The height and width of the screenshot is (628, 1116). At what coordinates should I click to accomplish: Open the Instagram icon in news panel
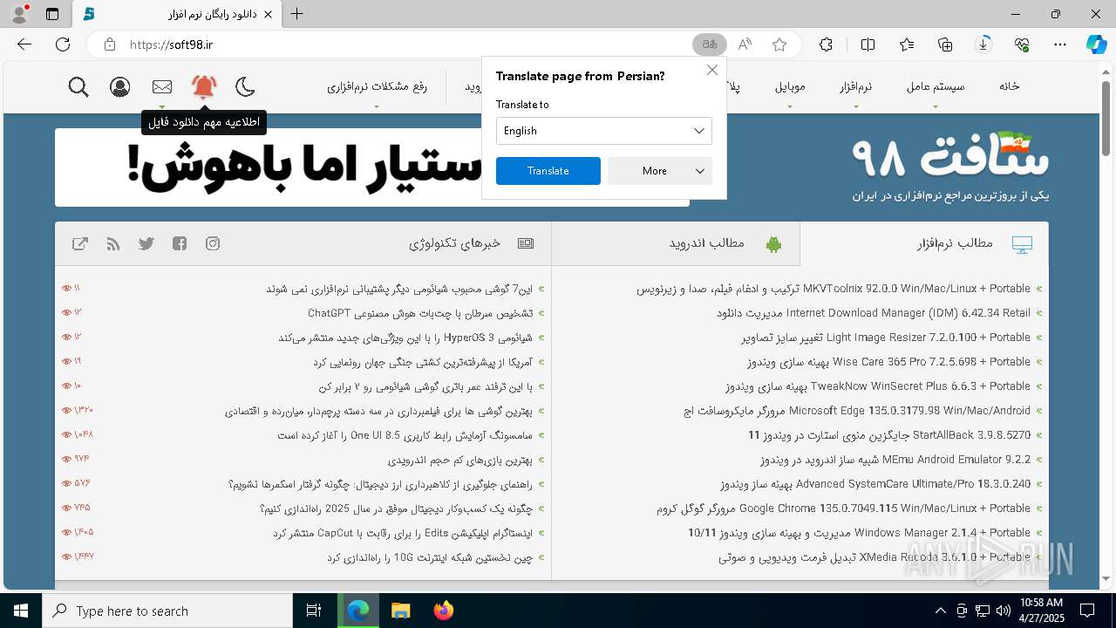point(213,243)
